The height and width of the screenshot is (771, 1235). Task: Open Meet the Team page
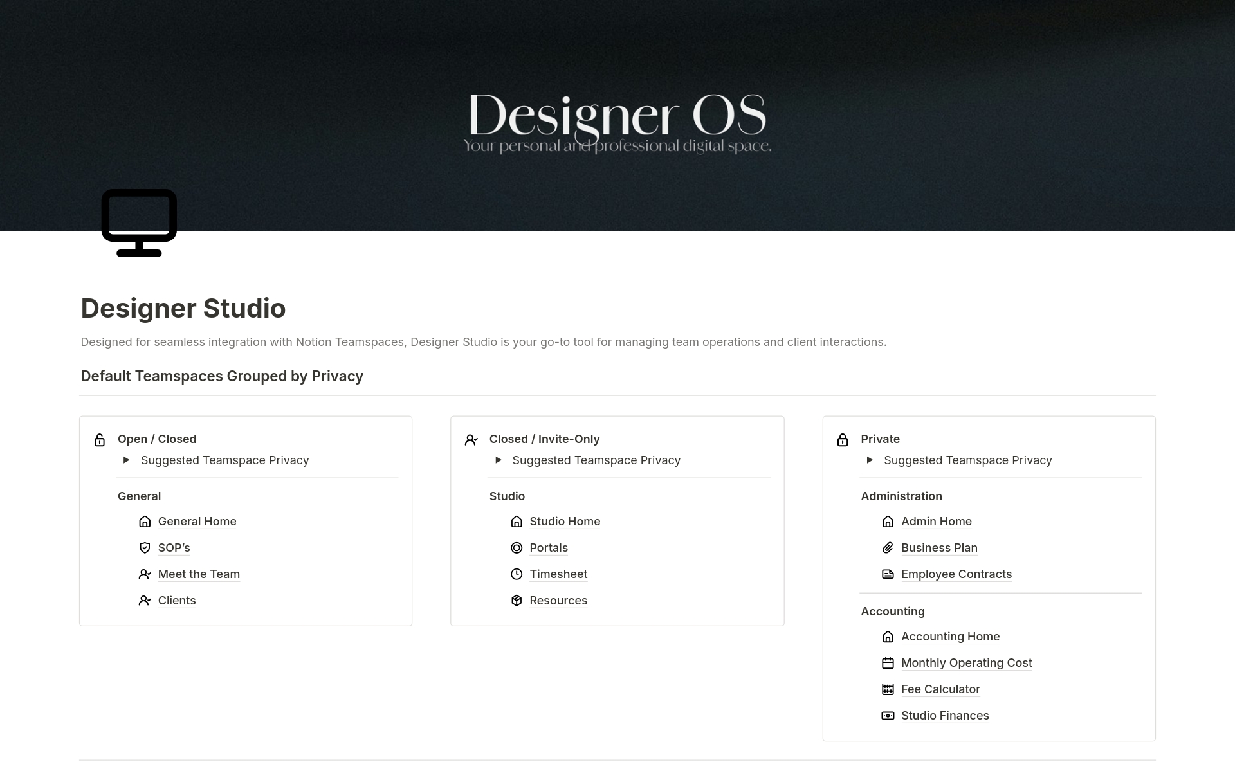[199, 574]
